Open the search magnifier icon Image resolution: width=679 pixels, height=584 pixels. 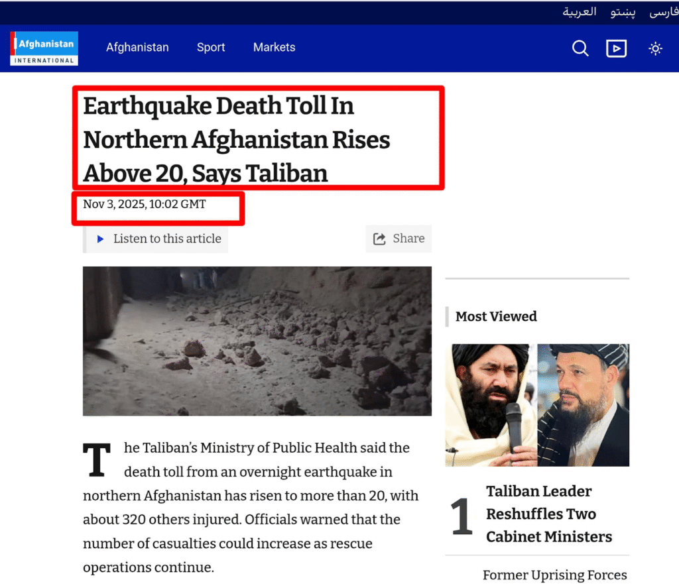(580, 48)
